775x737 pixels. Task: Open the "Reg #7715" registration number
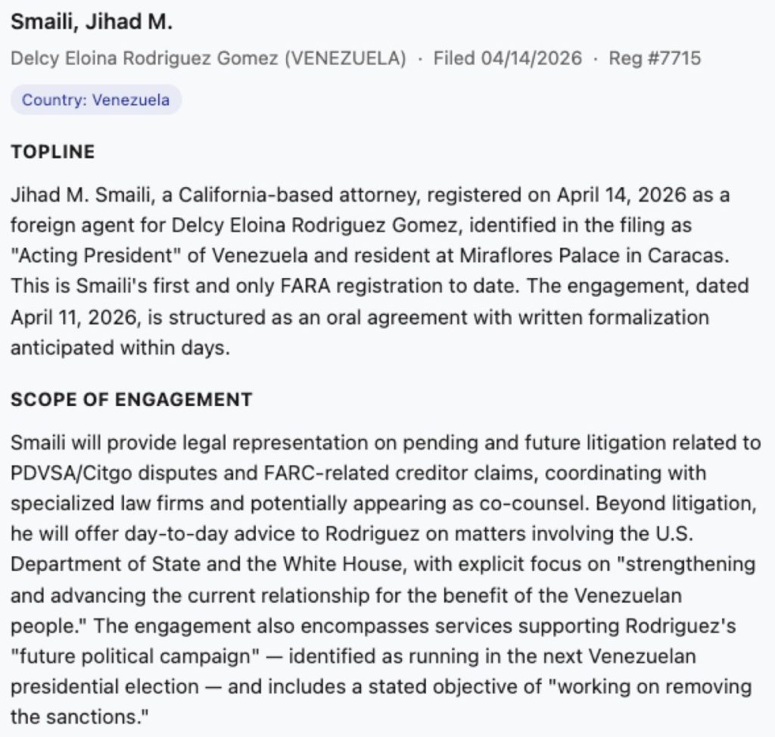point(655,58)
